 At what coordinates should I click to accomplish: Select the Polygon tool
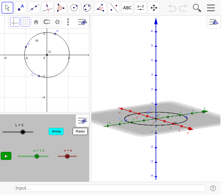(61, 8)
